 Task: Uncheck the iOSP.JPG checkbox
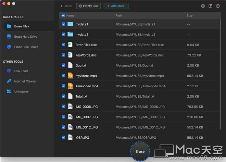click(63, 137)
